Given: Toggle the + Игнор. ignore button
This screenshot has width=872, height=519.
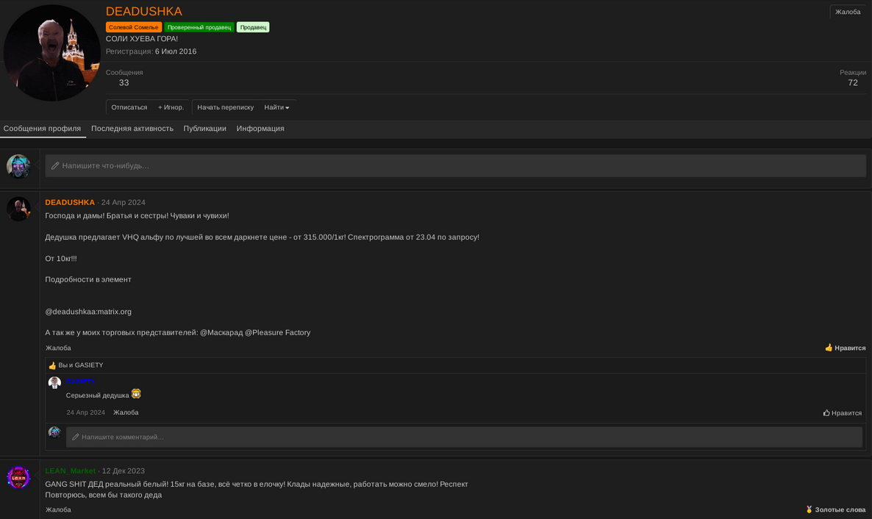Looking at the screenshot, I should [x=171, y=107].
